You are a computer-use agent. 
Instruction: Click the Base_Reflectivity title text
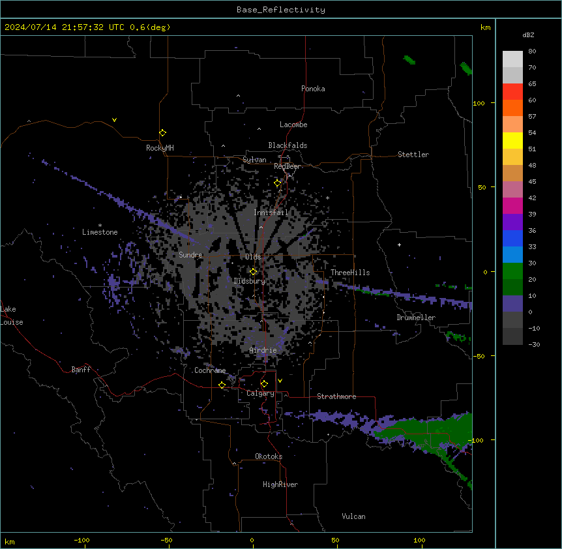tap(281, 10)
